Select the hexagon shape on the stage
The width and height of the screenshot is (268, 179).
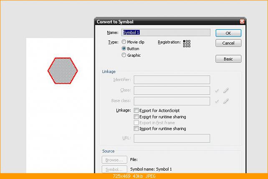tap(63, 71)
